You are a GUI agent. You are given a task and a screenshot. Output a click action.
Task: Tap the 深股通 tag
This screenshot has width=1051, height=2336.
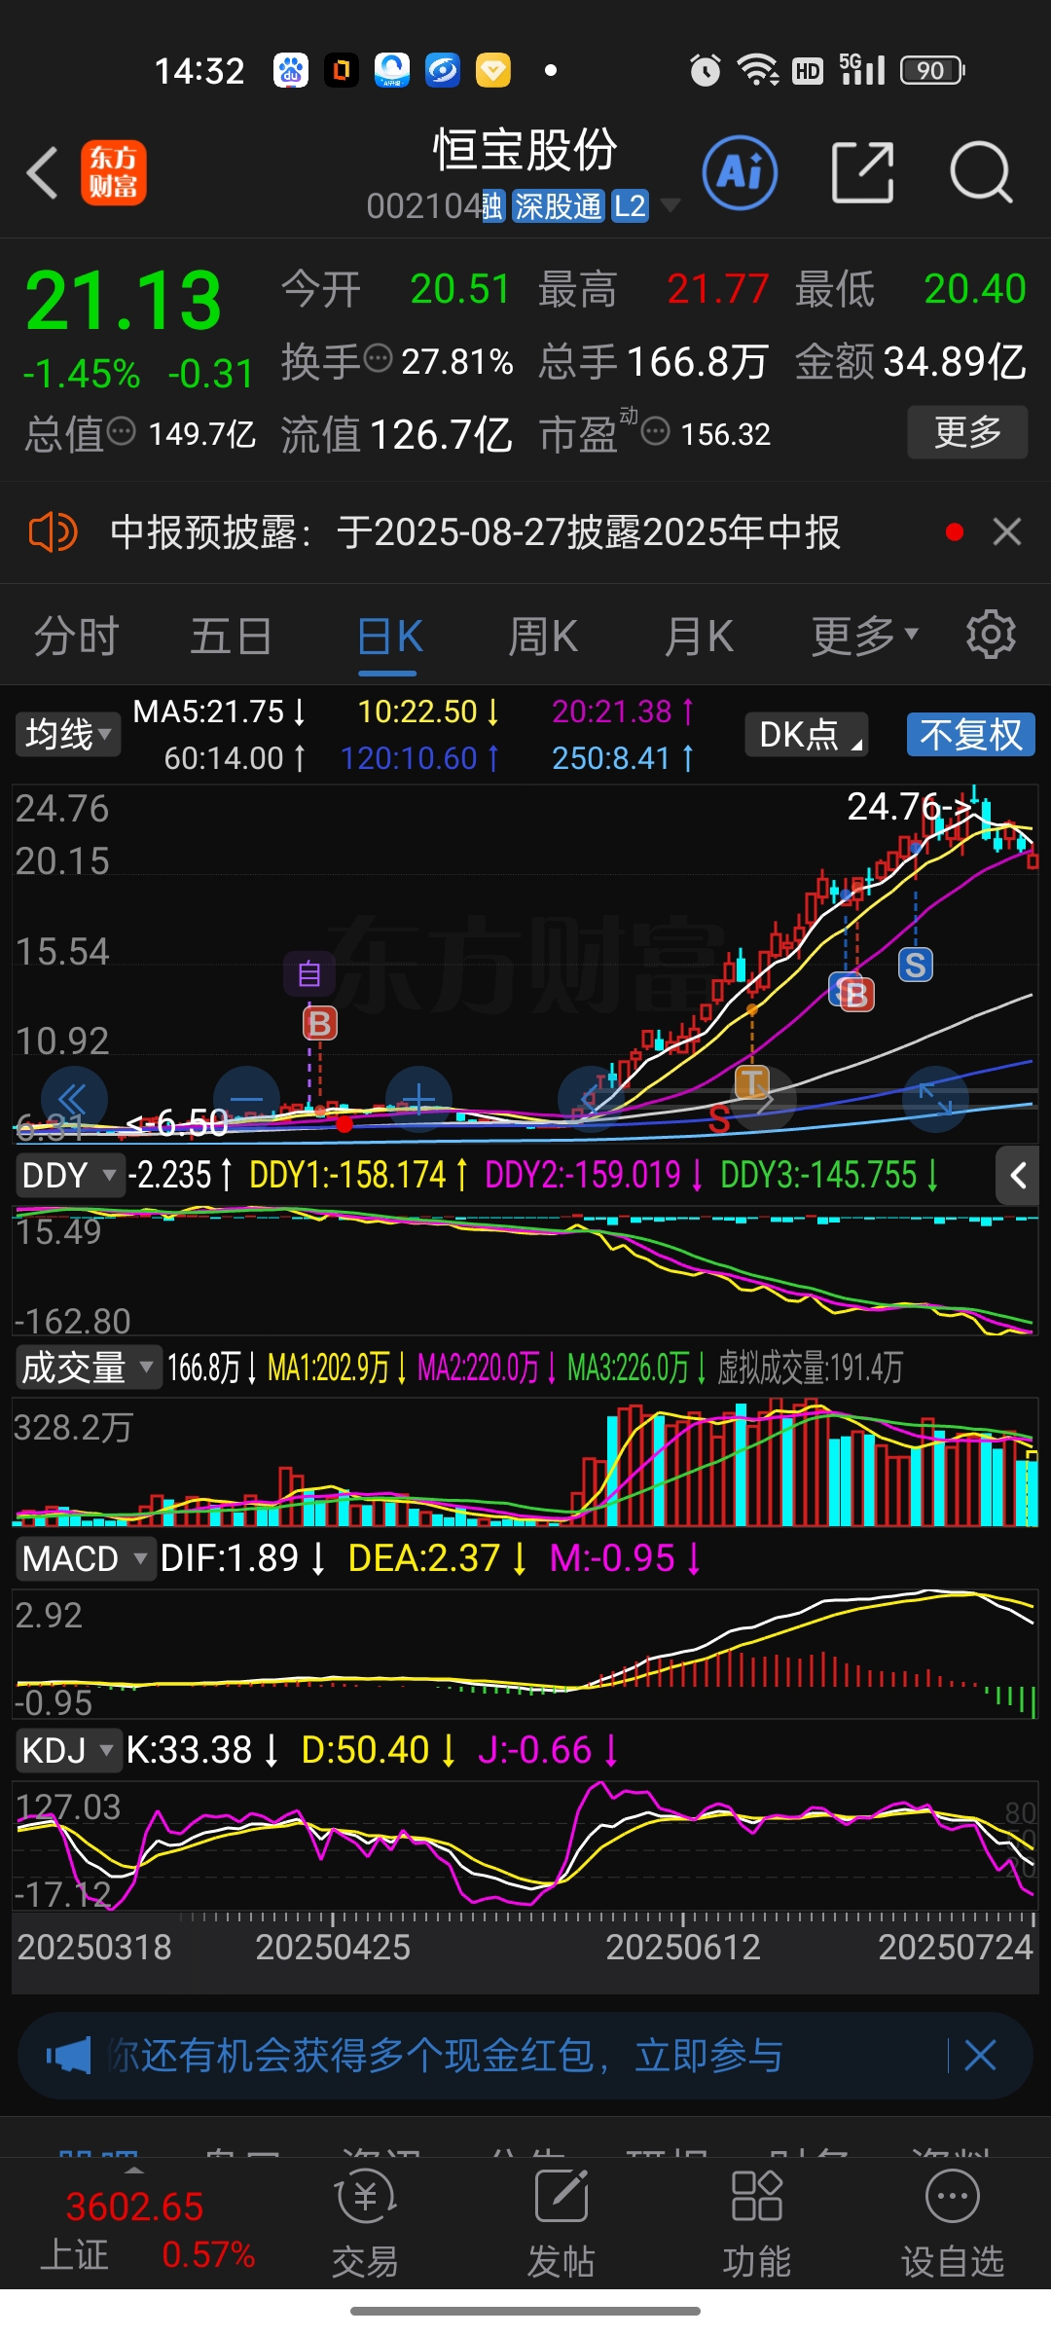559,206
